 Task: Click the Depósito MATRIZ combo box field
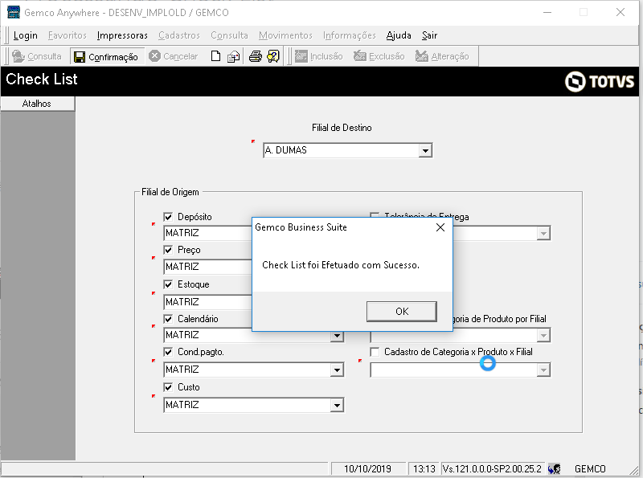(207, 233)
